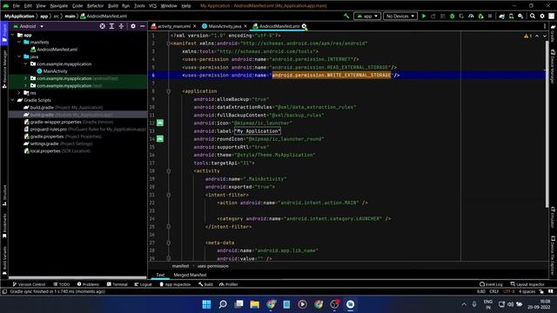This screenshot has width=557, height=313.
Task: Start debugging with the green bug icon
Action: click(453, 16)
